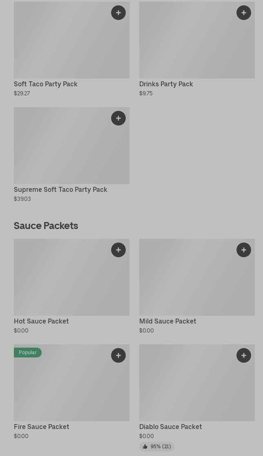Screen dimensions: 263x456
Task: Open Fire Sauce Packet item title
Action: (x=42, y=427)
